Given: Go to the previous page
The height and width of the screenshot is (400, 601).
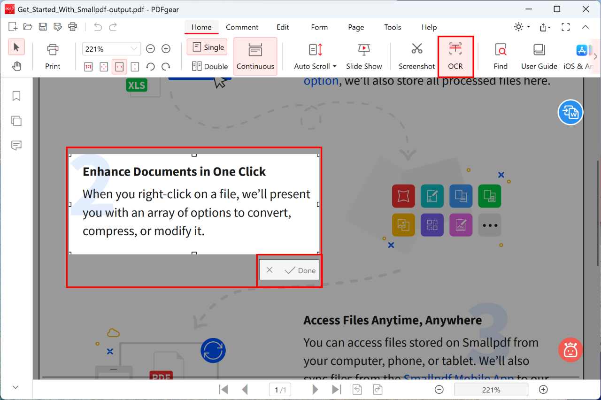Looking at the screenshot, I should coord(245,390).
